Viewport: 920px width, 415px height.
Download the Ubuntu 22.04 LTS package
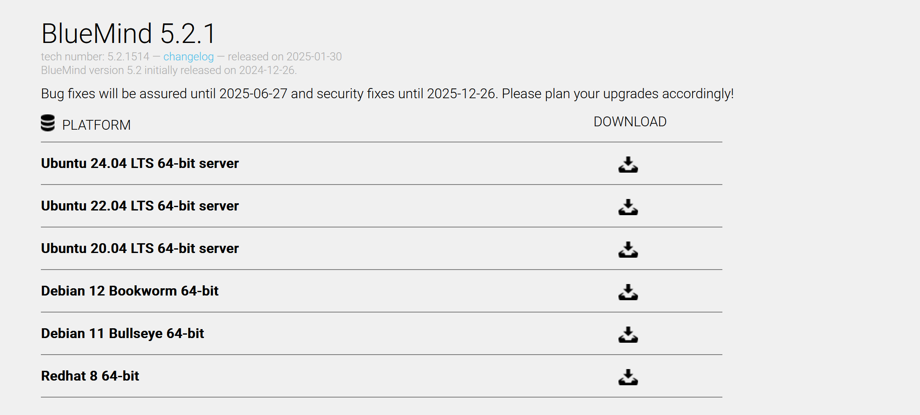pos(628,207)
